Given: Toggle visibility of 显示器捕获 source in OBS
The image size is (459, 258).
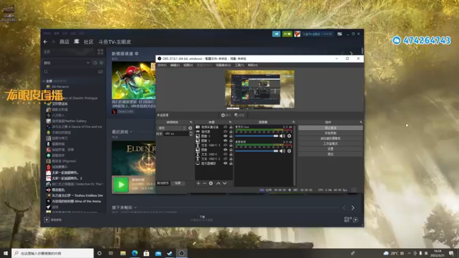Looking at the screenshot, I should point(225,163).
